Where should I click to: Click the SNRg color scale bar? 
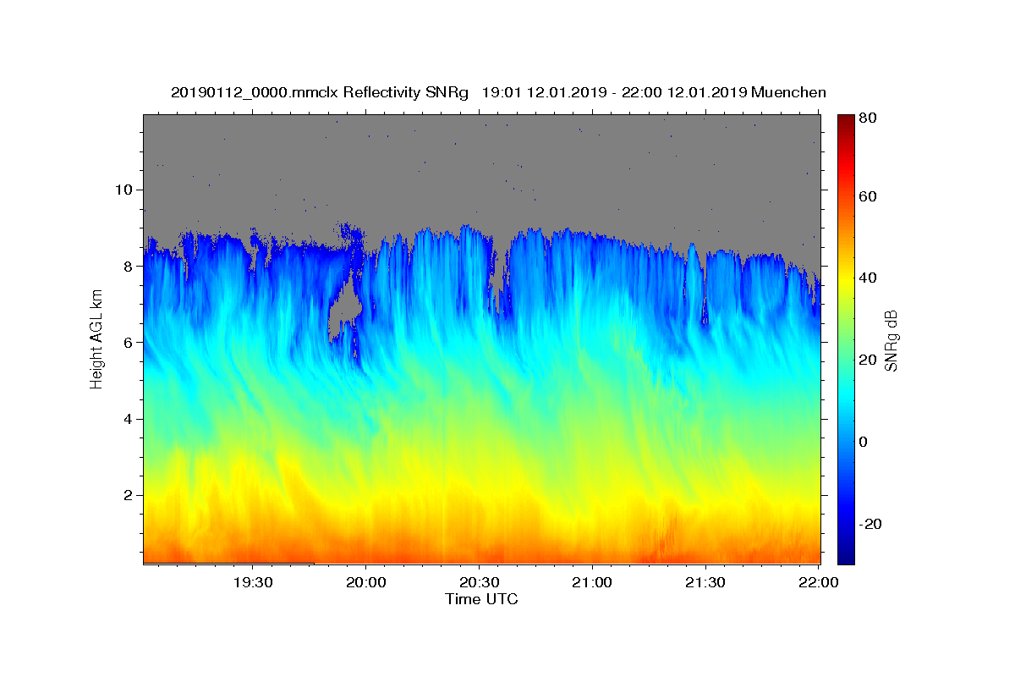coord(846,339)
